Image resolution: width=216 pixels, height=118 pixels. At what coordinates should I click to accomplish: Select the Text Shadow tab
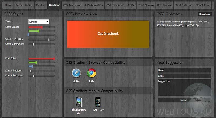pyautogui.click(x=146, y=5)
